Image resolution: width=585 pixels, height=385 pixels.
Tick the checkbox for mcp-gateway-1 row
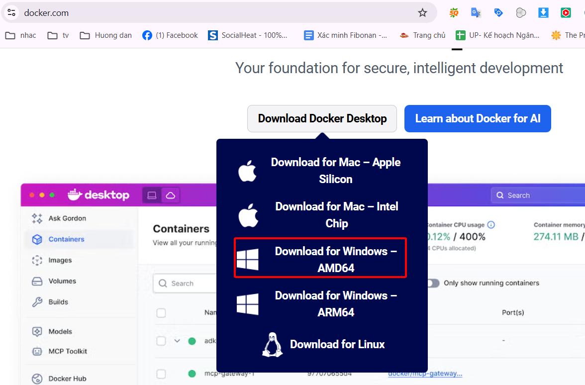161,374
